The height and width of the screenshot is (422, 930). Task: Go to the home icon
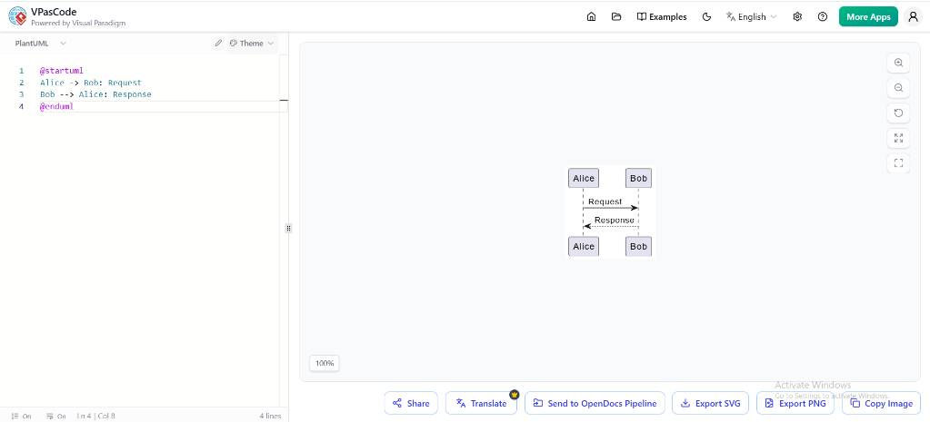[x=591, y=16]
